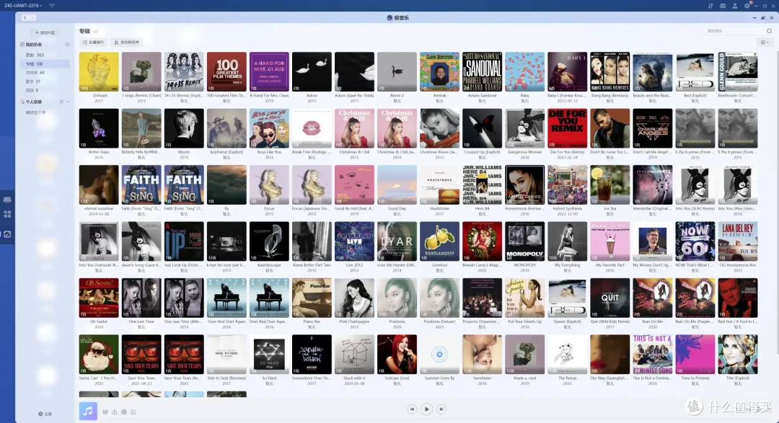Open the So Hard album cover
The width and height of the screenshot is (779, 423).
coord(269,354)
